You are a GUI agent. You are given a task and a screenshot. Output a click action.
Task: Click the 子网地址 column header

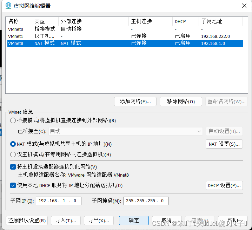pyautogui.click(x=221, y=21)
